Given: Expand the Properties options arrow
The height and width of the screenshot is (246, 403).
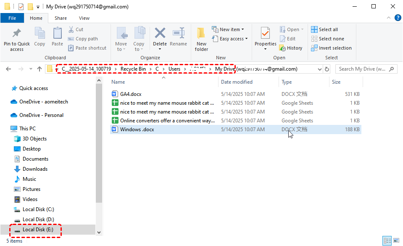Looking at the screenshot, I should (265, 49).
